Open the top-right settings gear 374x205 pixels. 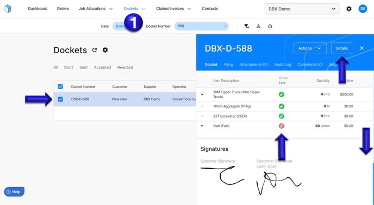[348, 9]
